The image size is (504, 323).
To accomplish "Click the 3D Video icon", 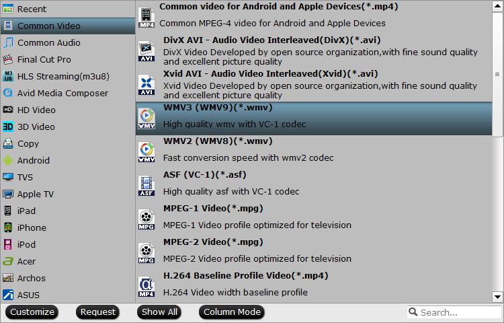I will pos(8,127).
